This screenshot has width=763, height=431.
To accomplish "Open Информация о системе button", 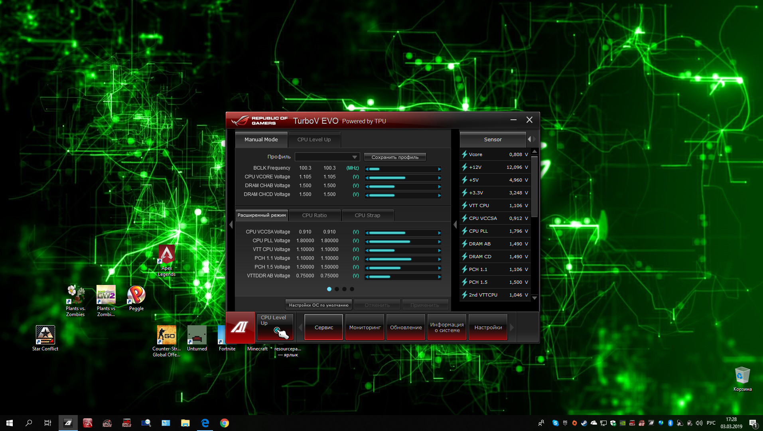I will click(447, 327).
